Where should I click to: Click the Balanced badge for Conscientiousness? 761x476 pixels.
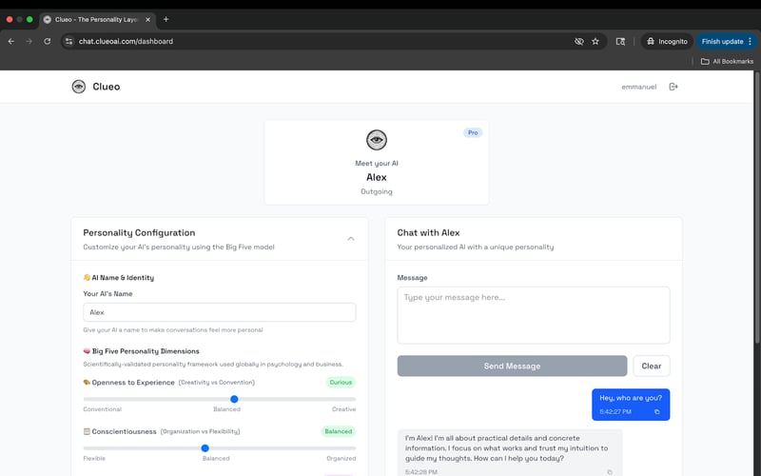pyautogui.click(x=339, y=431)
